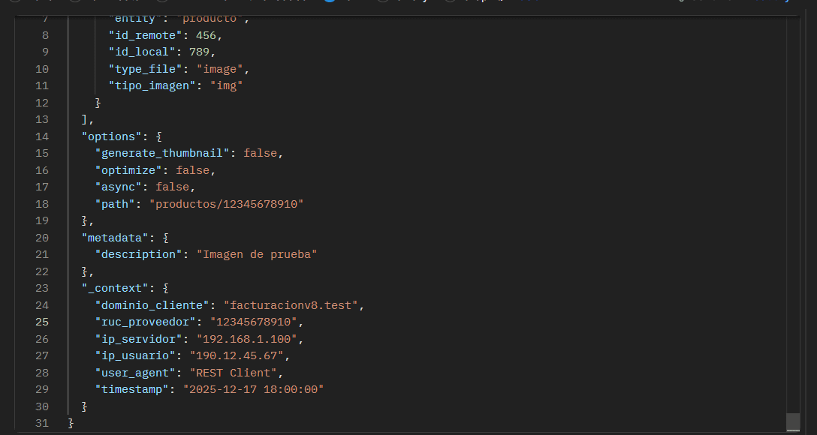Click the "generate_thumbnail" key
817x435 pixels.
click(x=162, y=154)
